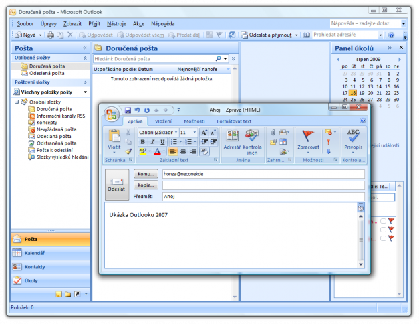The image size is (419, 324).
Task: Open the Adresář address book
Action: [232, 139]
